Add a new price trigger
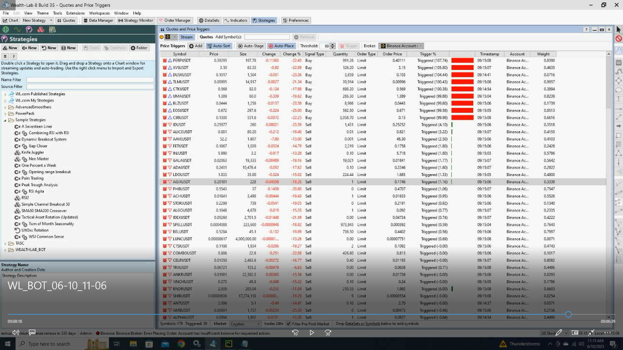The height and width of the screenshot is (350, 623). click(196, 46)
